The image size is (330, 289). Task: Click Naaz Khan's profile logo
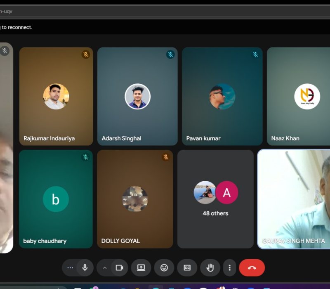pos(307,97)
